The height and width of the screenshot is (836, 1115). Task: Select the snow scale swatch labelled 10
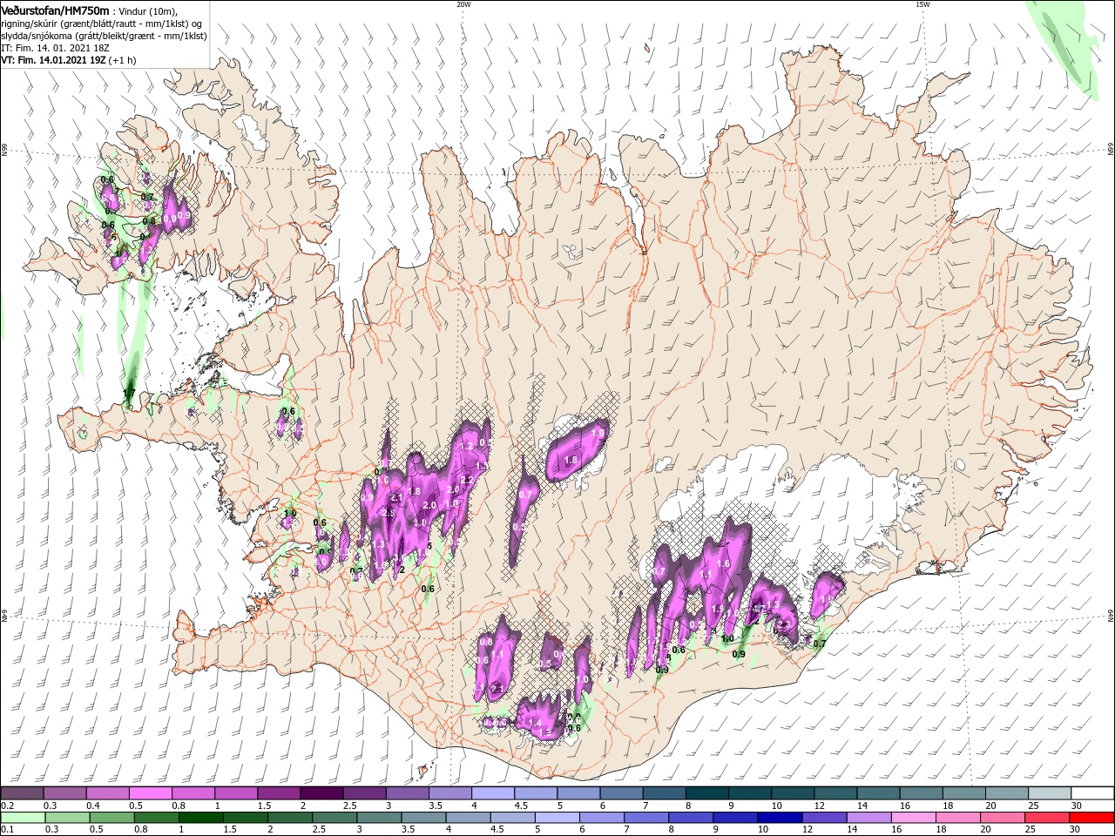pyautogui.click(x=794, y=793)
